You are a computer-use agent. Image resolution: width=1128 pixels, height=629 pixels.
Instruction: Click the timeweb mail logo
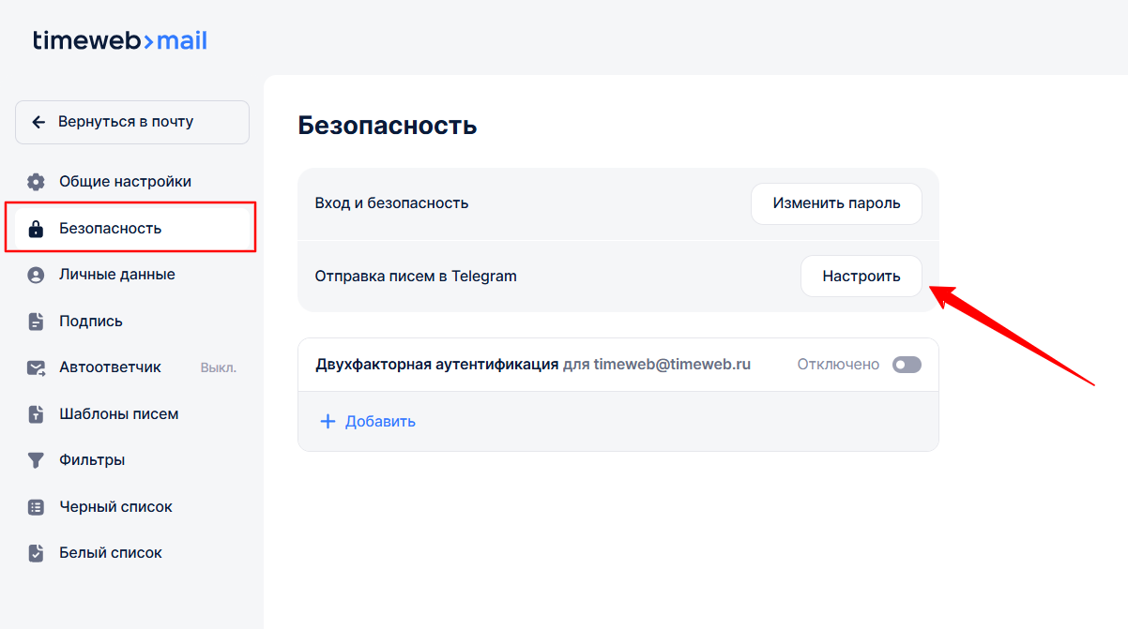(x=120, y=40)
